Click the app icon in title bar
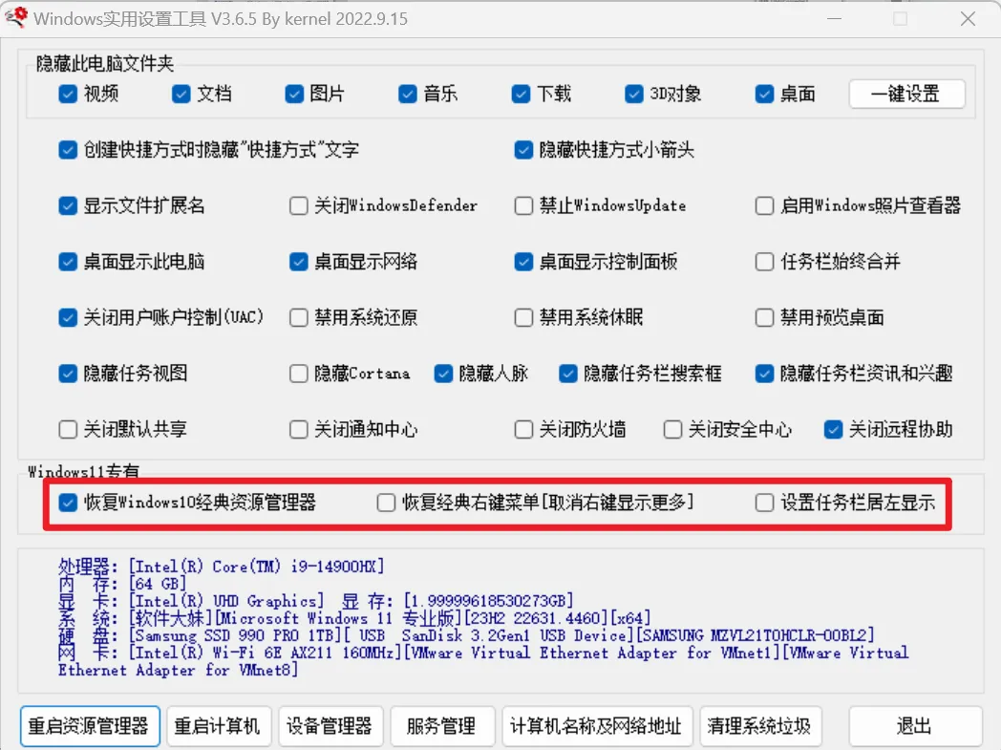 pyautogui.click(x=15, y=18)
